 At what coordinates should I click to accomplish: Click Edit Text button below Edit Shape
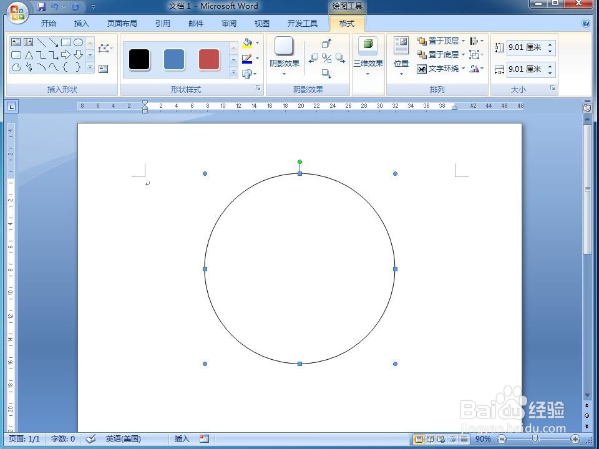tap(103, 69)
